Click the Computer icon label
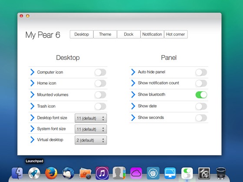This screenshot has width=243, height=182. pyautogui.click(x=50, y=72)
